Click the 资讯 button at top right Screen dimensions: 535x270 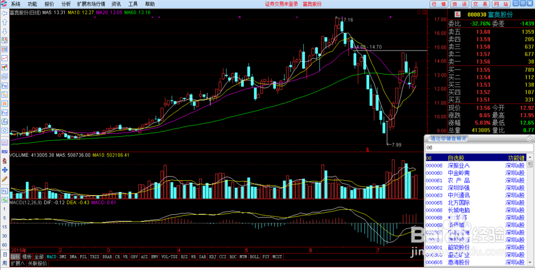coord(459,4)
